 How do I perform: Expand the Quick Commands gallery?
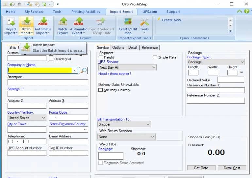[x=230, y=31]
